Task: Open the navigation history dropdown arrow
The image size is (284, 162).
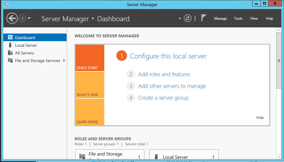Action: (x=29, y=18)
